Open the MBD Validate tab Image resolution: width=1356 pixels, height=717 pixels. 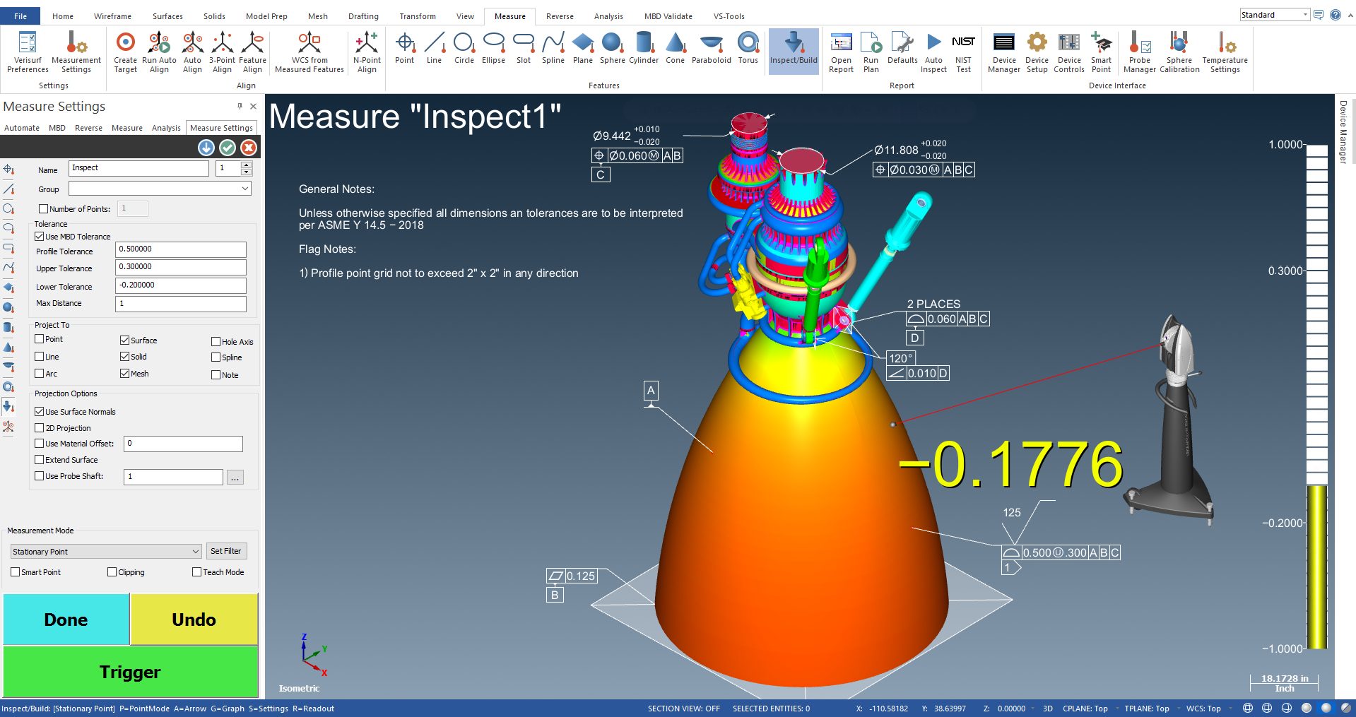tap(667, 16)
